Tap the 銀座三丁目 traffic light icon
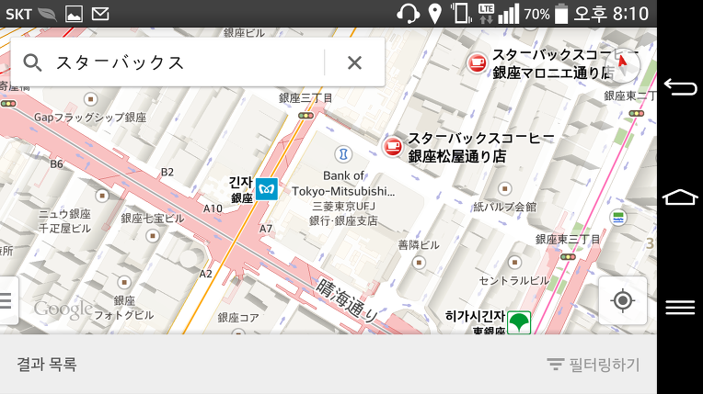This screenshot has height=394, width=703. (x=306, y=116)
